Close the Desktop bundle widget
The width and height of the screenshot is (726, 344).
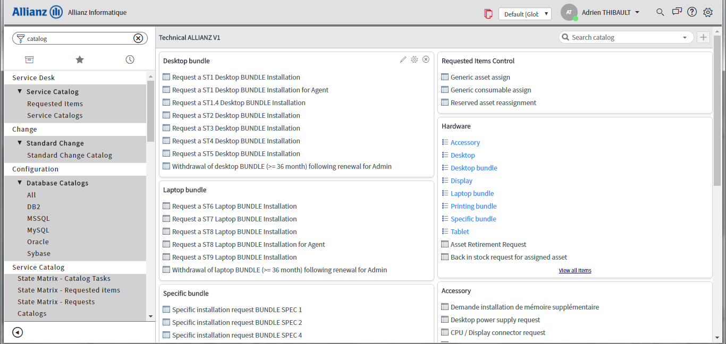(426, 59)
